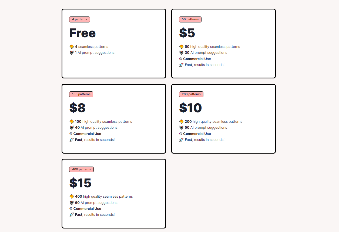
Task: Click the rocket icon in the $8 card
Action: (72, 140)
